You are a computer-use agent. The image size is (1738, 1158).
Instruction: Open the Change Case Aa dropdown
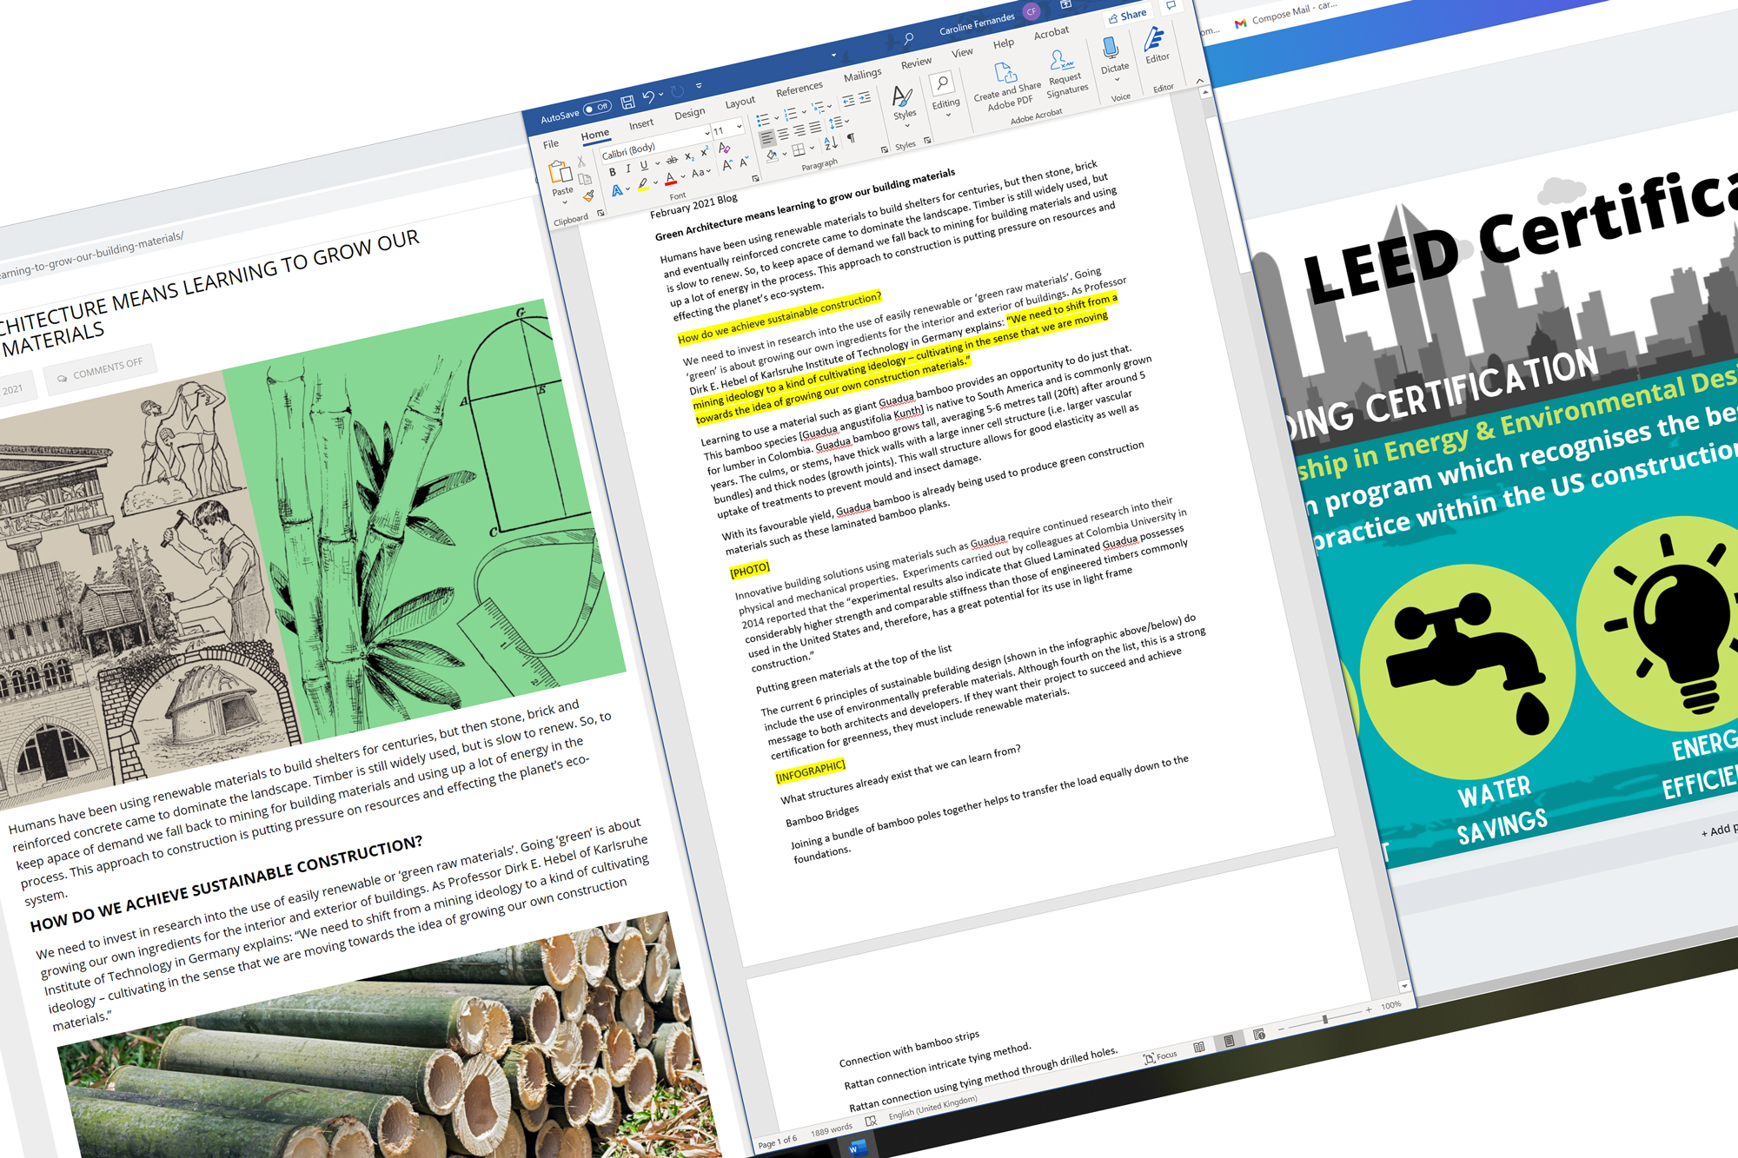[x=700, y=172]
